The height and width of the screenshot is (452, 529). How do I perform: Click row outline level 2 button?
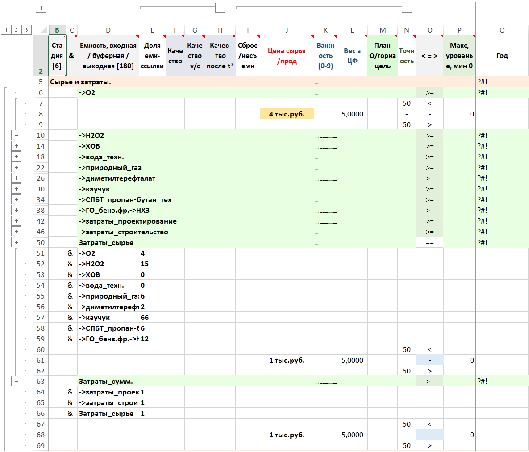[x=17, y=30]
